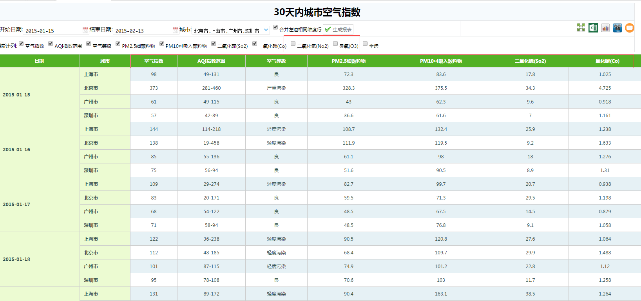
Task: Click the blue shirt skin icon
Action: point(617,28)
